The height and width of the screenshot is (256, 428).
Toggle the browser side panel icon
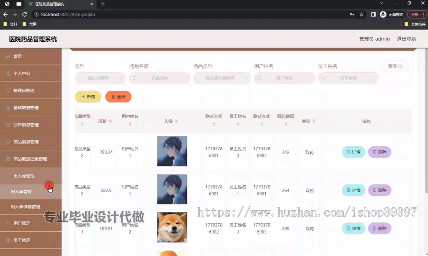pyautogui.click(x=373, y=14)
